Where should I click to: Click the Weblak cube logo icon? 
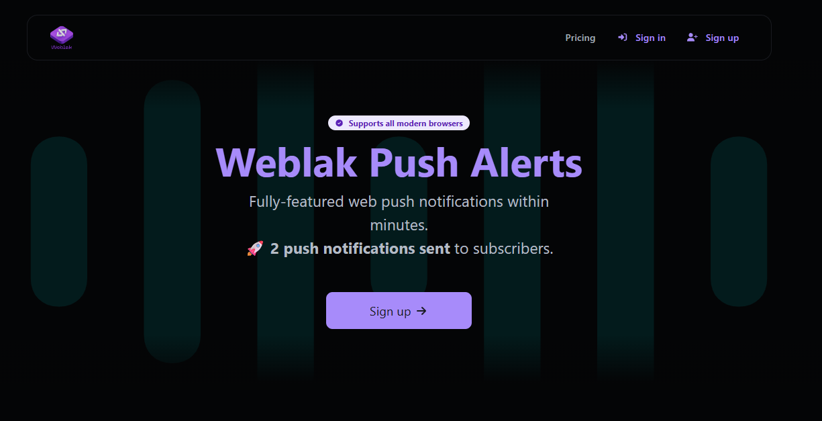pyautogui.click(x=62, y=34)
